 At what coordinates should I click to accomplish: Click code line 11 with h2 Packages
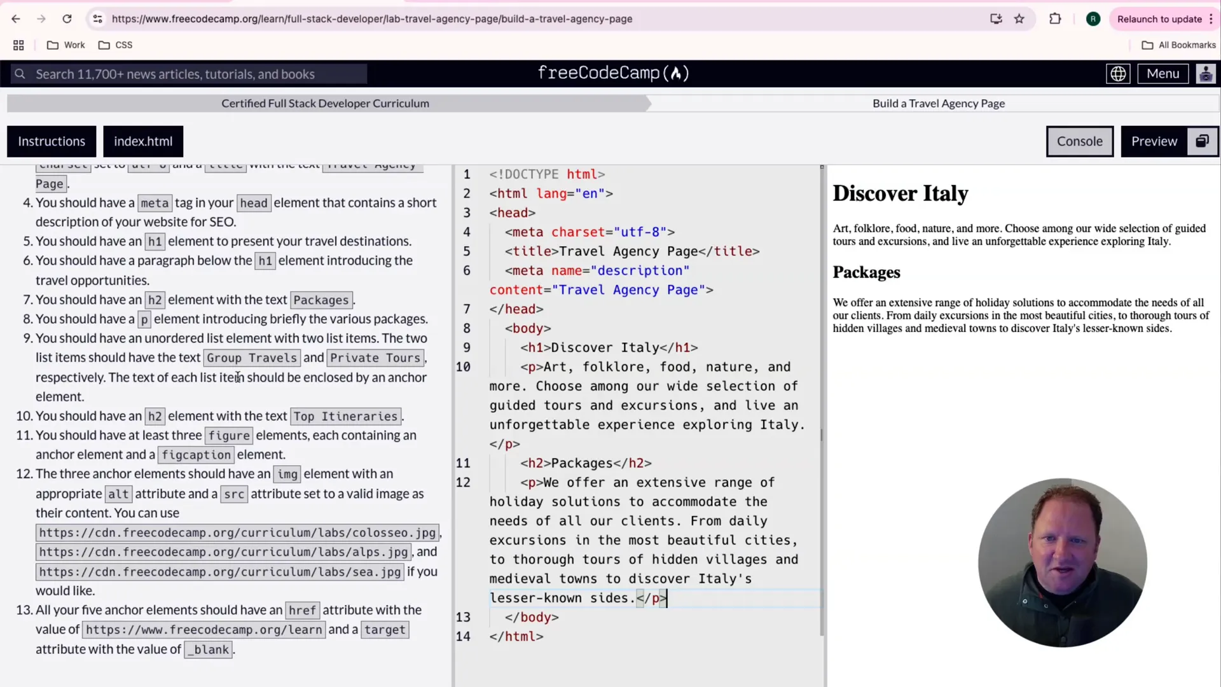586,463
